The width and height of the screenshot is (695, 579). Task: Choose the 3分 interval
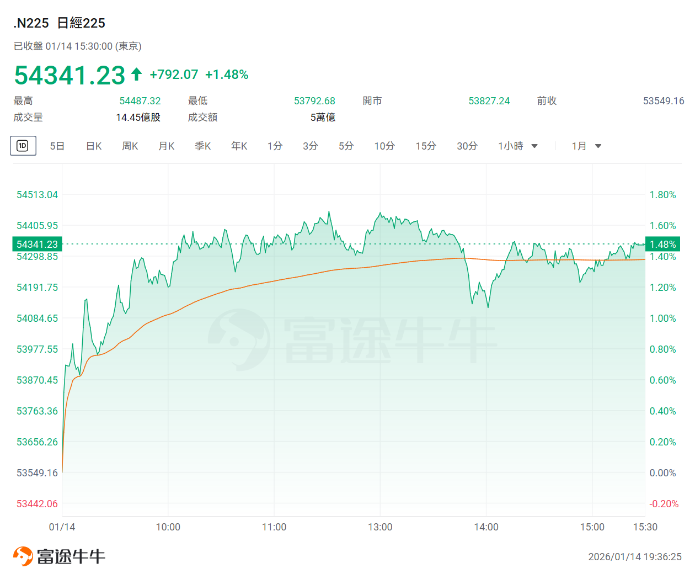[x=311, y=146]
